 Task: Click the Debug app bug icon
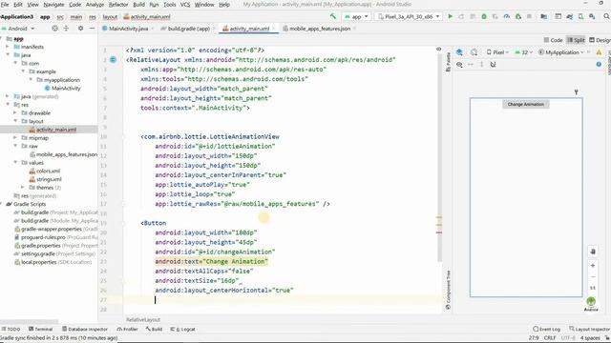(x=484, y=16)
